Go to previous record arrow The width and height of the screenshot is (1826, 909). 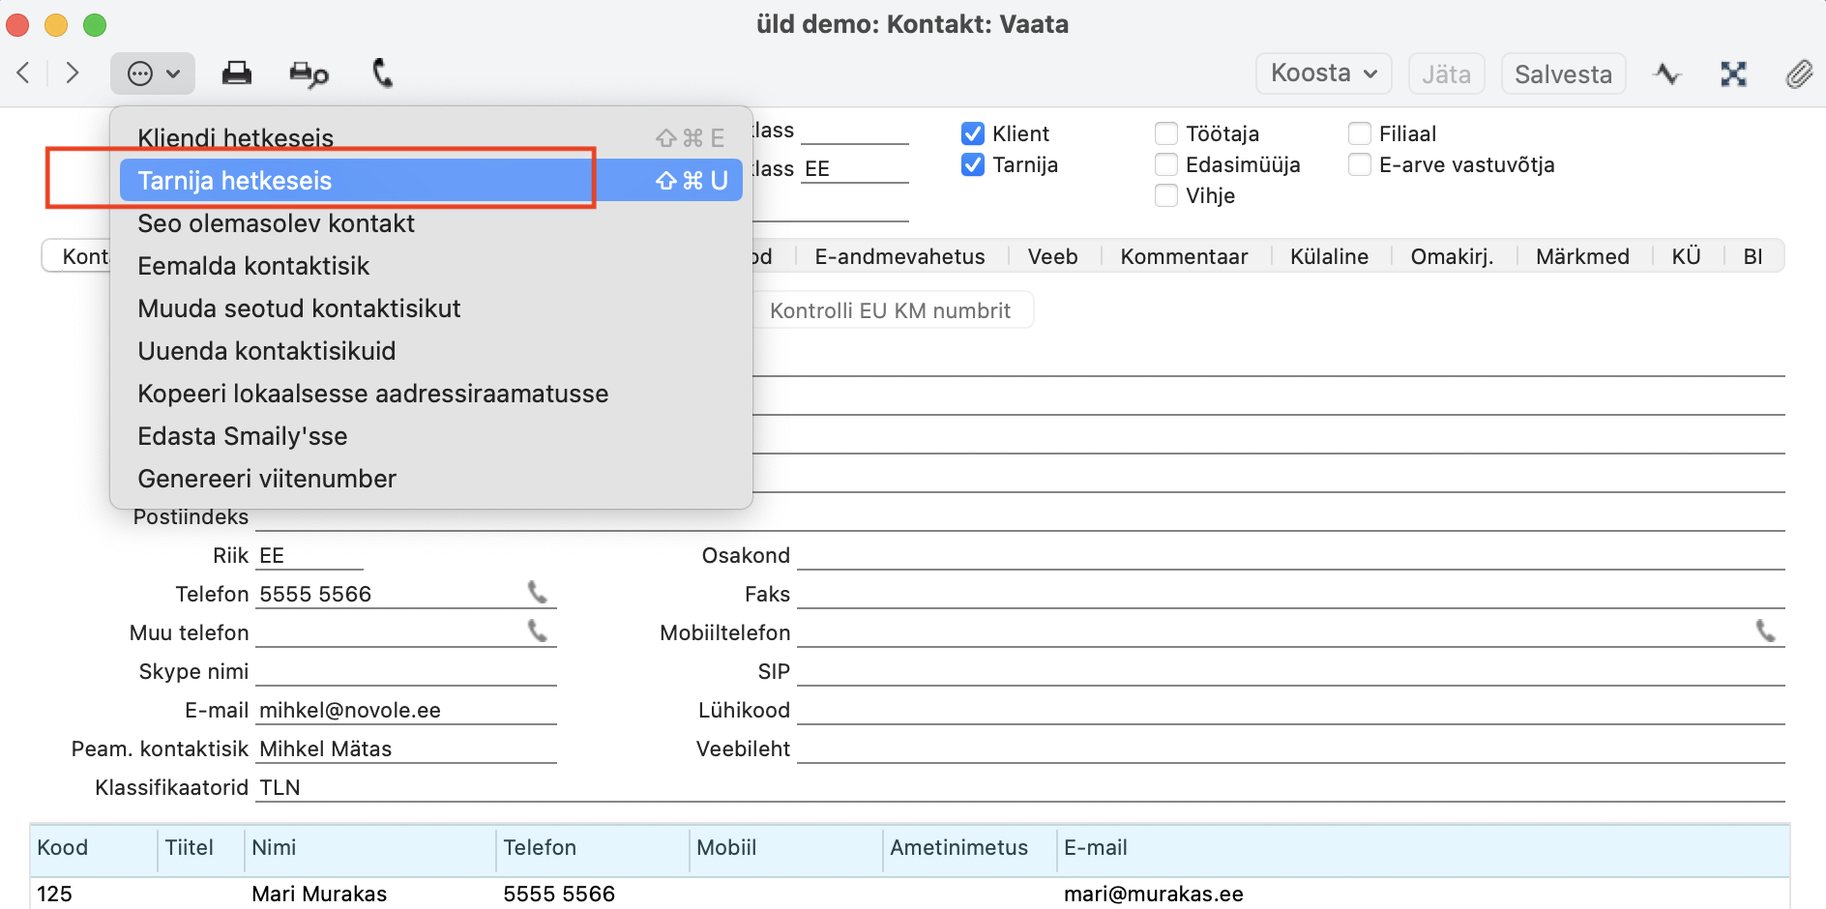click(24, 73)
